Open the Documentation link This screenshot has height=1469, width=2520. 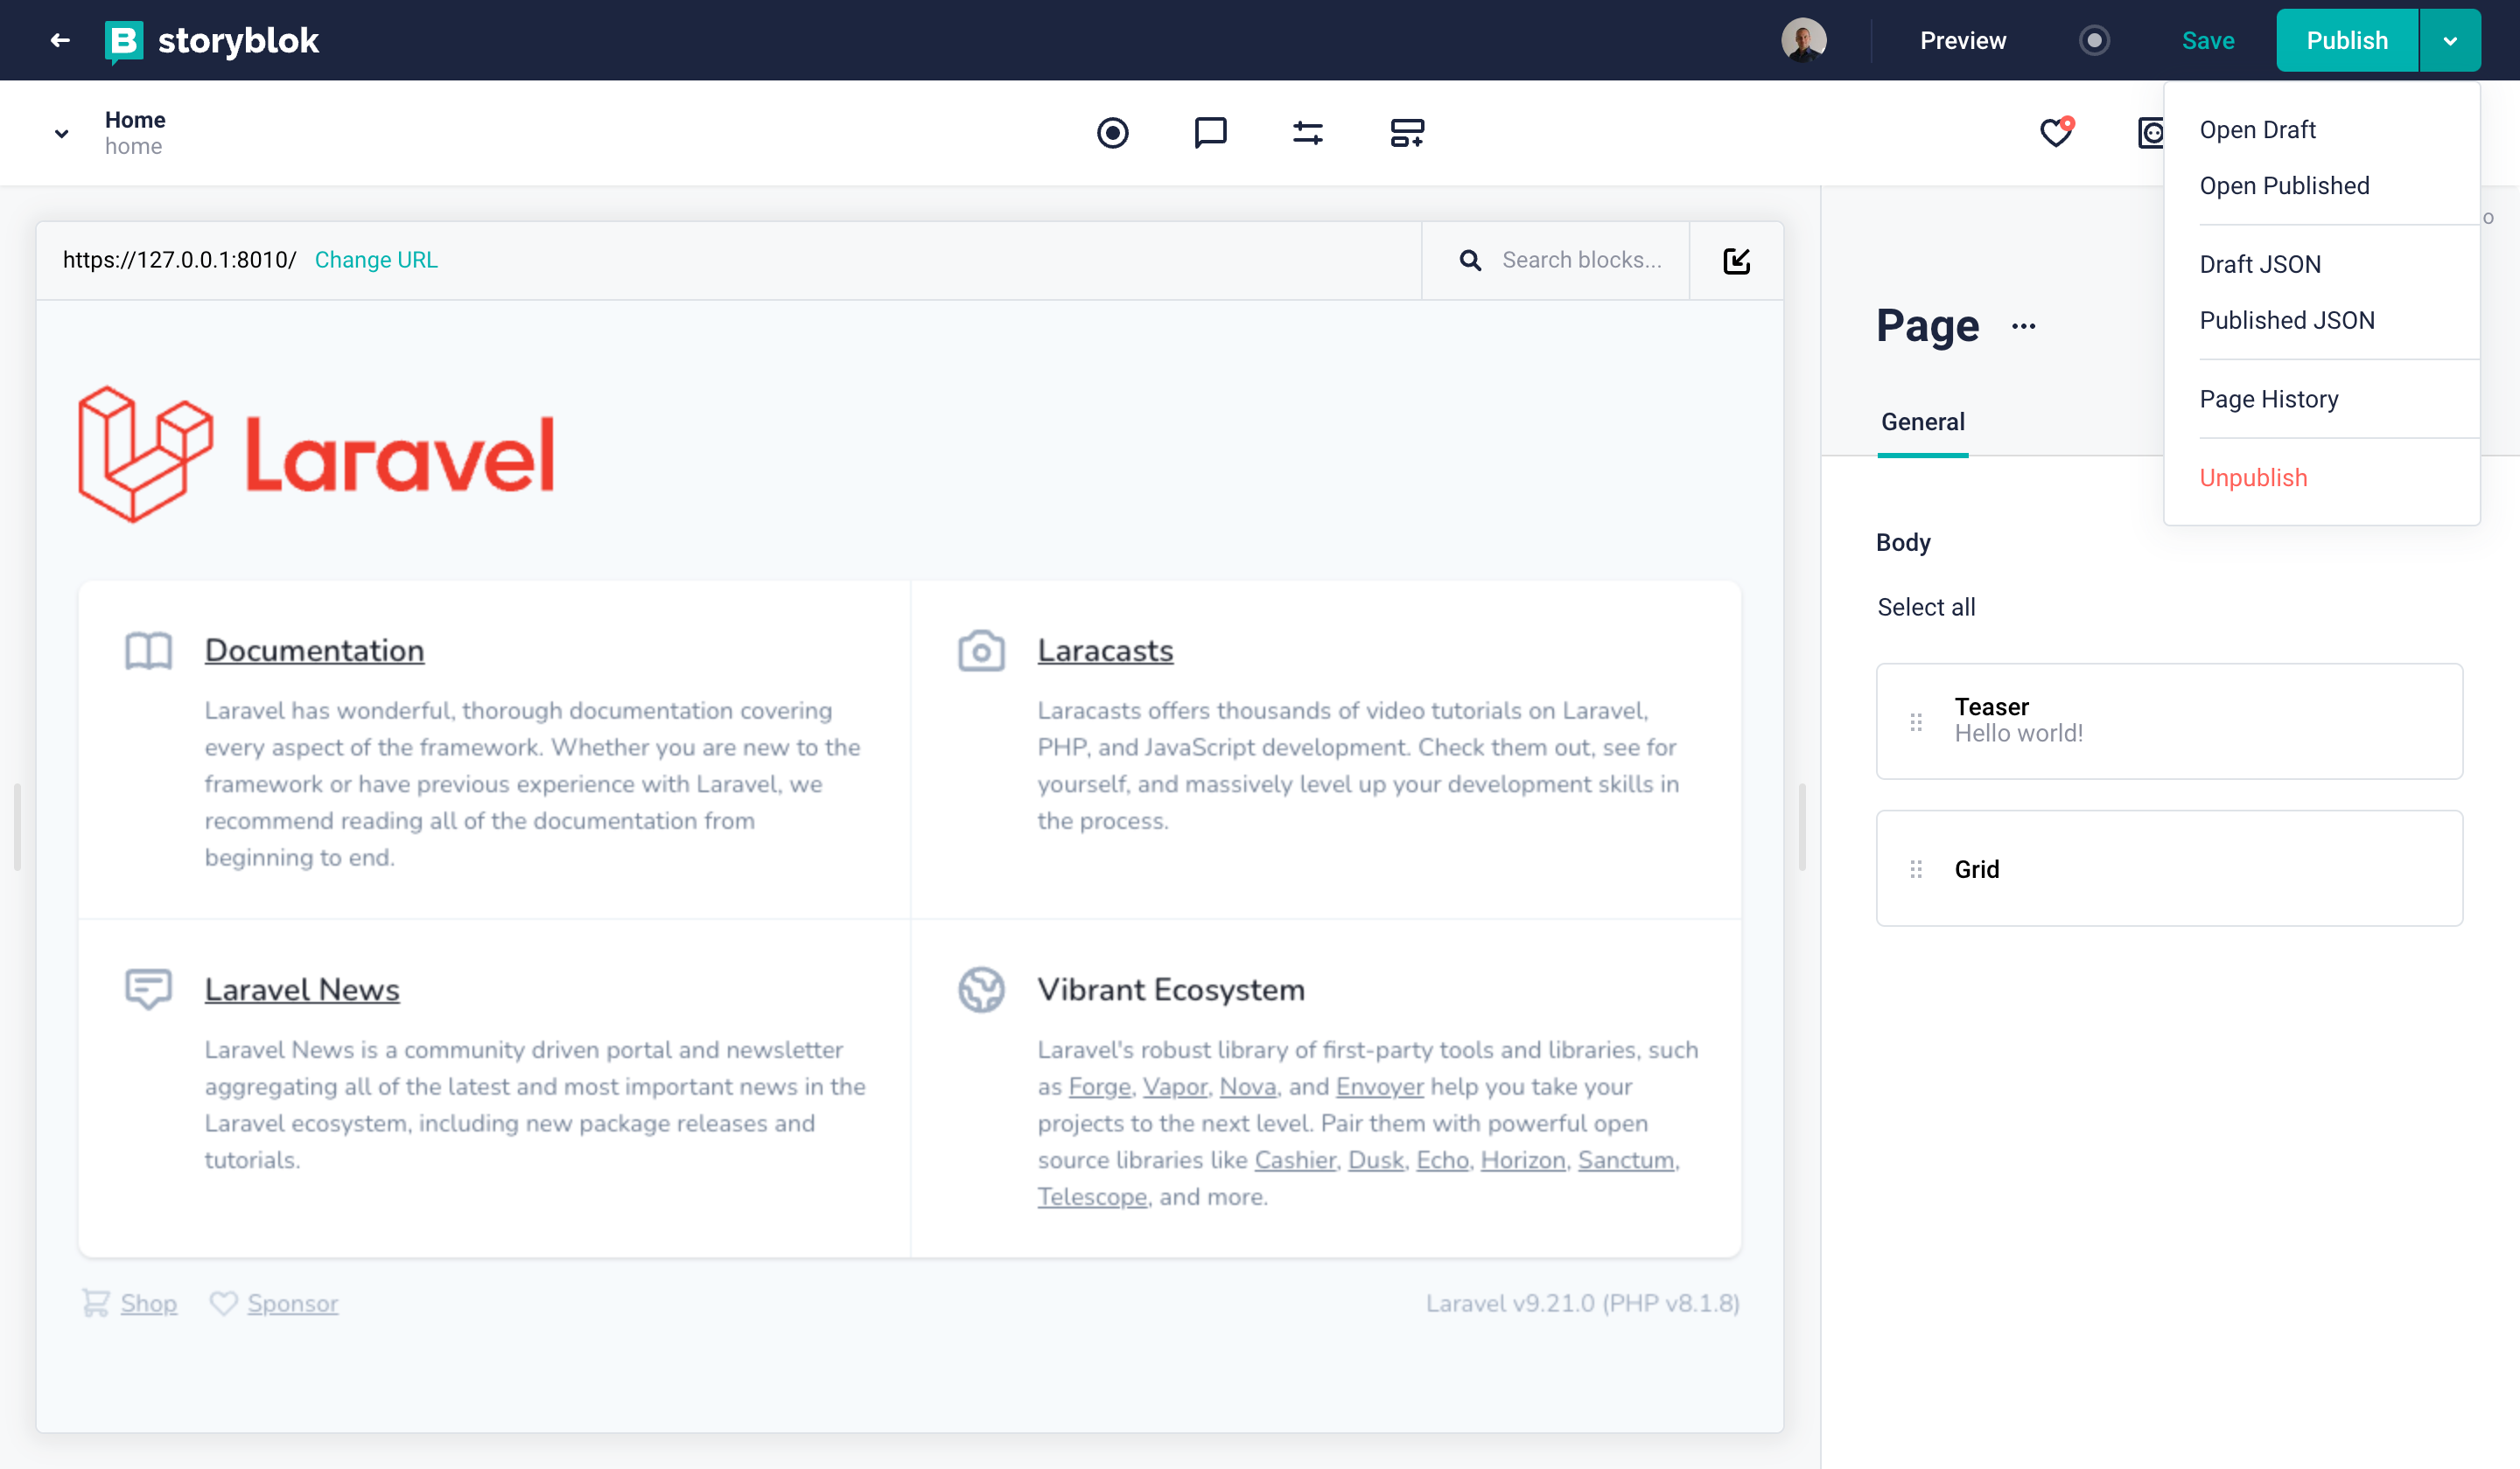point(314,651)
